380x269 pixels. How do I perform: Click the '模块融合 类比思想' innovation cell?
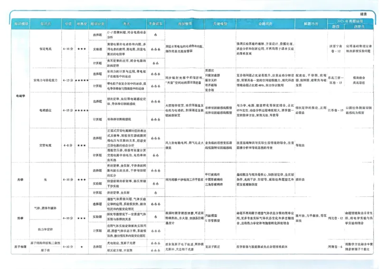click(359, 80)
